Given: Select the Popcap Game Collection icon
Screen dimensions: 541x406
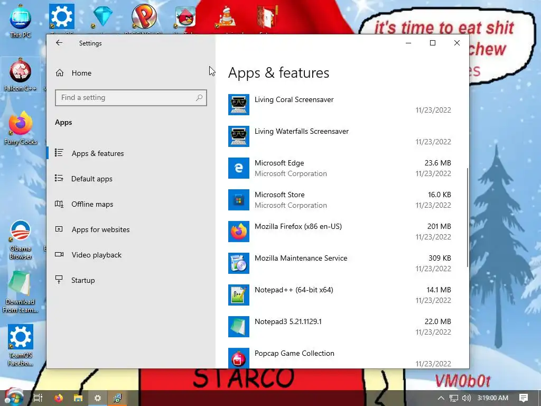Looking at the screenshot, I should coord(239,358).
